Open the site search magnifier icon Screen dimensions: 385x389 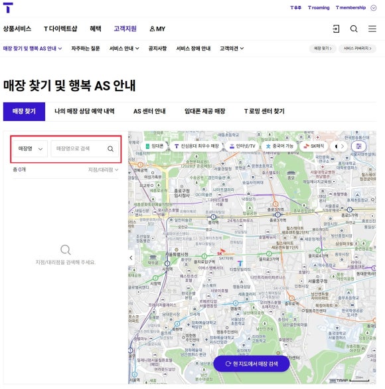[354, 29]
